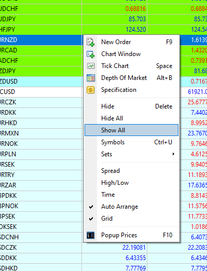Click the 17.636 ask price
This screenshot has width=207, height=271.
click(197, 185)
